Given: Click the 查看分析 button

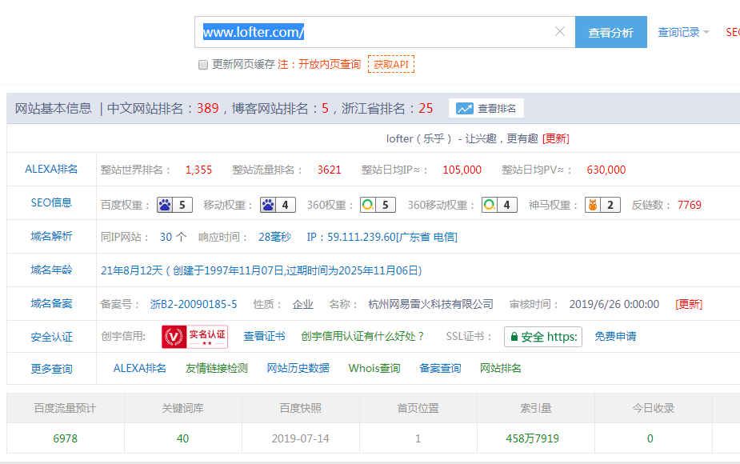Looking at the screenshot, I should coord(610,32).
